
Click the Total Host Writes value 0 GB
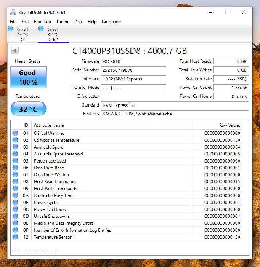coord(231,70)
